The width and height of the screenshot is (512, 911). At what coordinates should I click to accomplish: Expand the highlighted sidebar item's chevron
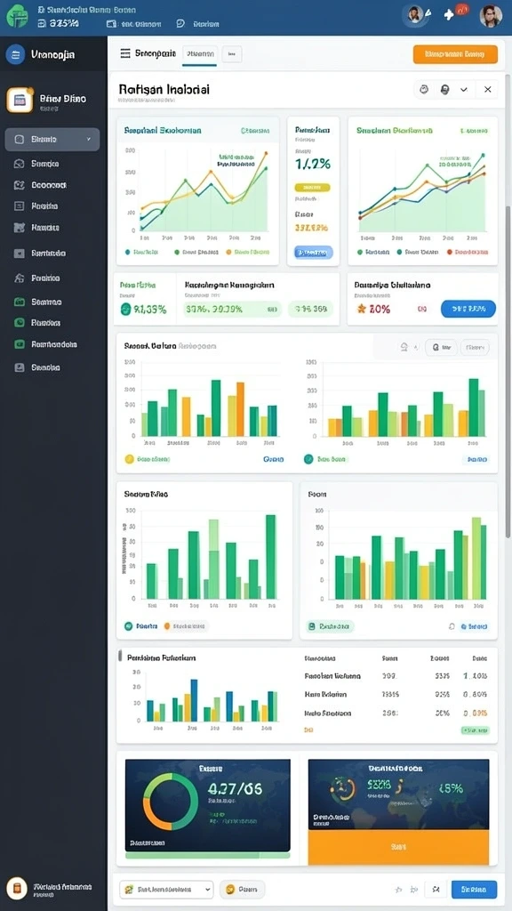(89, 140)
